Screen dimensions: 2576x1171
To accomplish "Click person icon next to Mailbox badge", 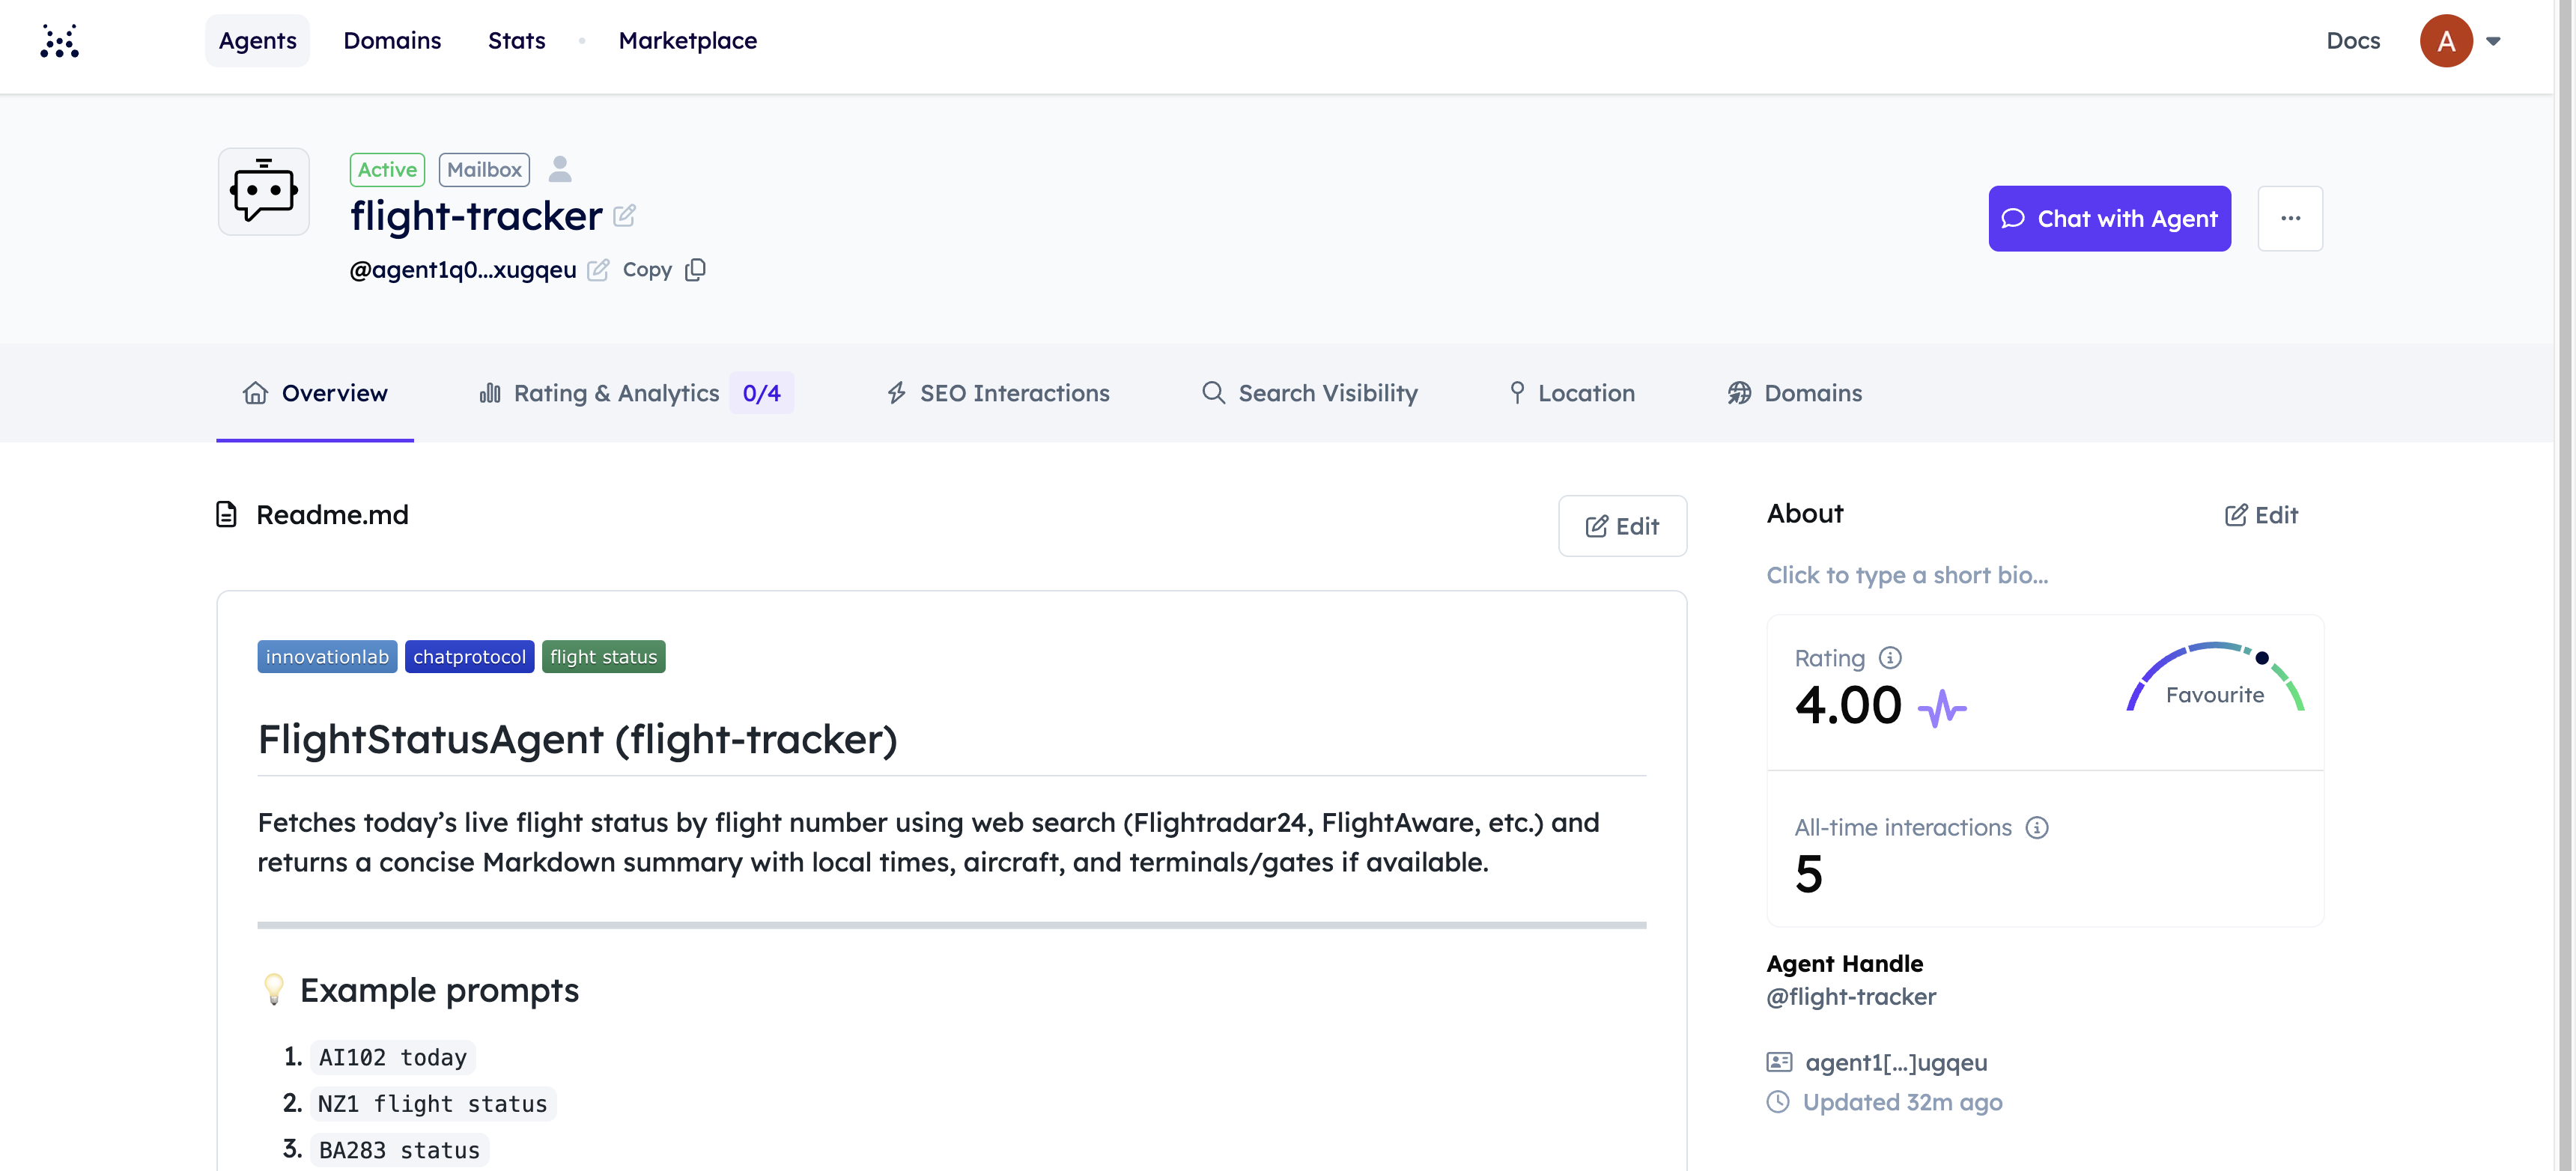I will 560,169.
